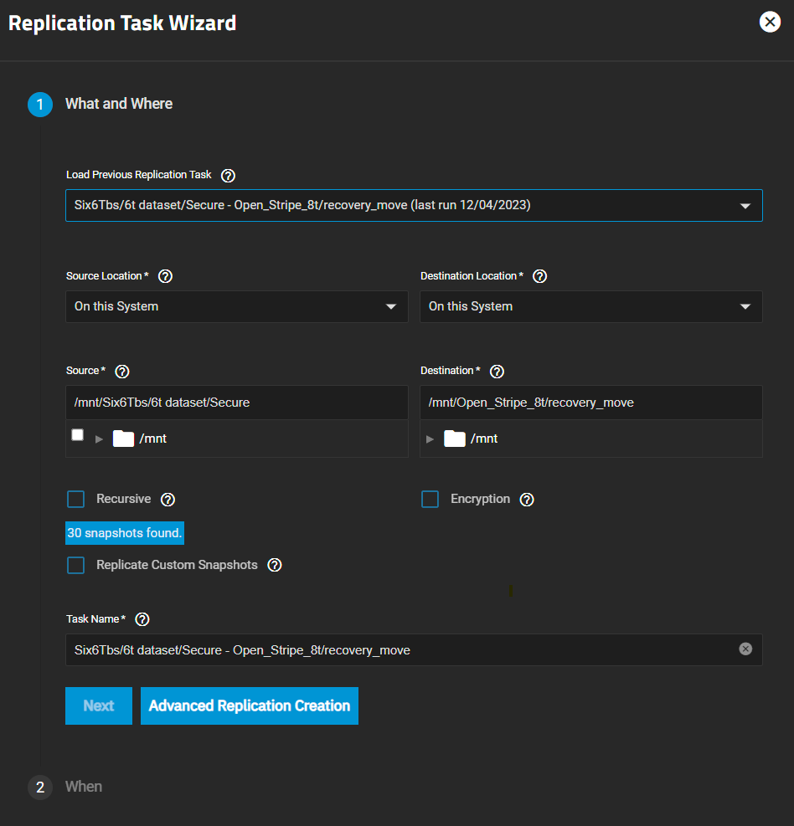Image resolution: width=794 pixels, height=826 pixels.
Task: Click the Destination /mnt folder icon
Action: [455, 439]
